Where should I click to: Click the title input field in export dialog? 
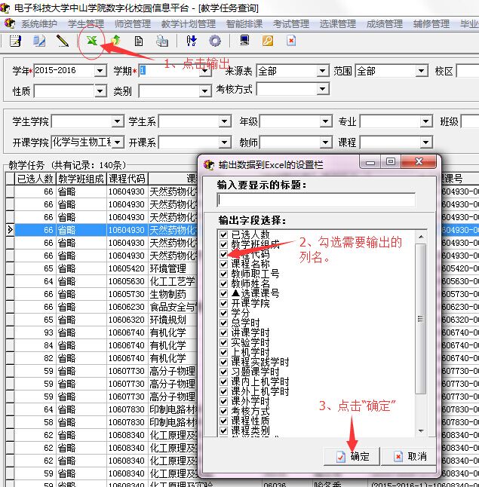click(316, 200)
